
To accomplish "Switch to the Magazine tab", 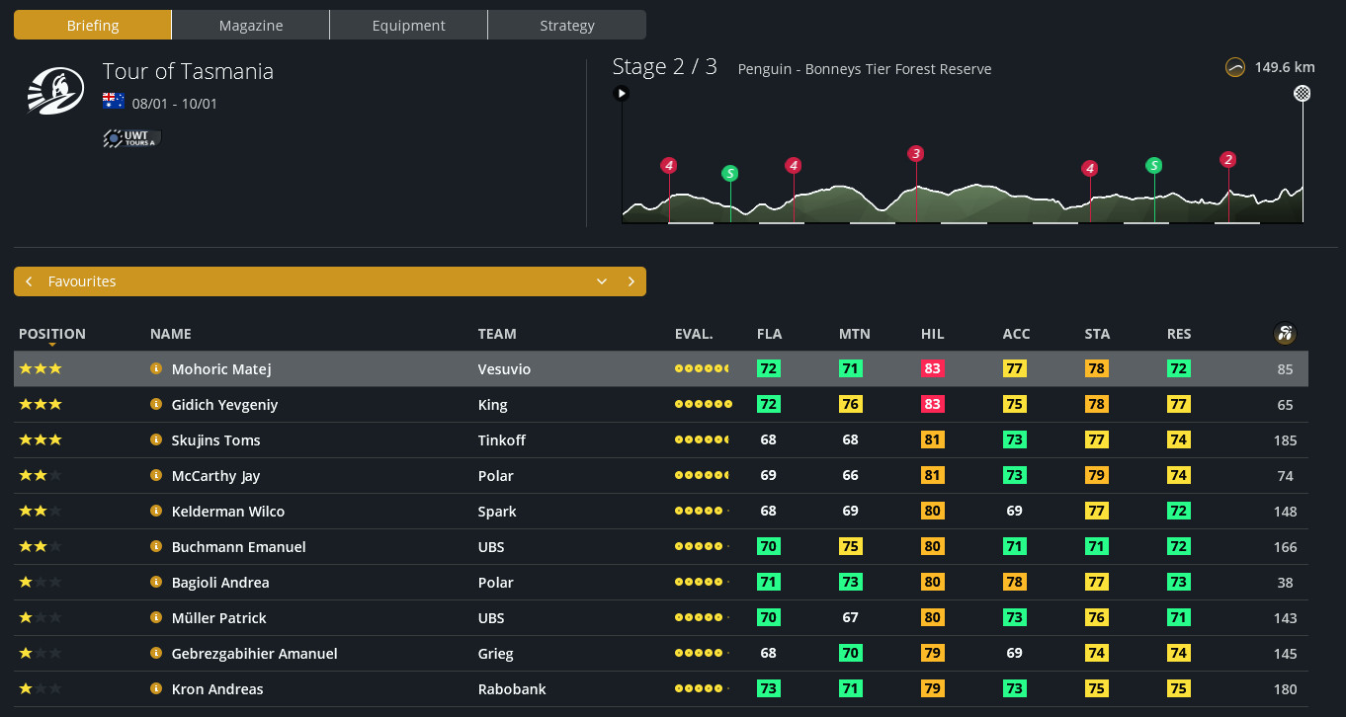I will pos(251,26).
